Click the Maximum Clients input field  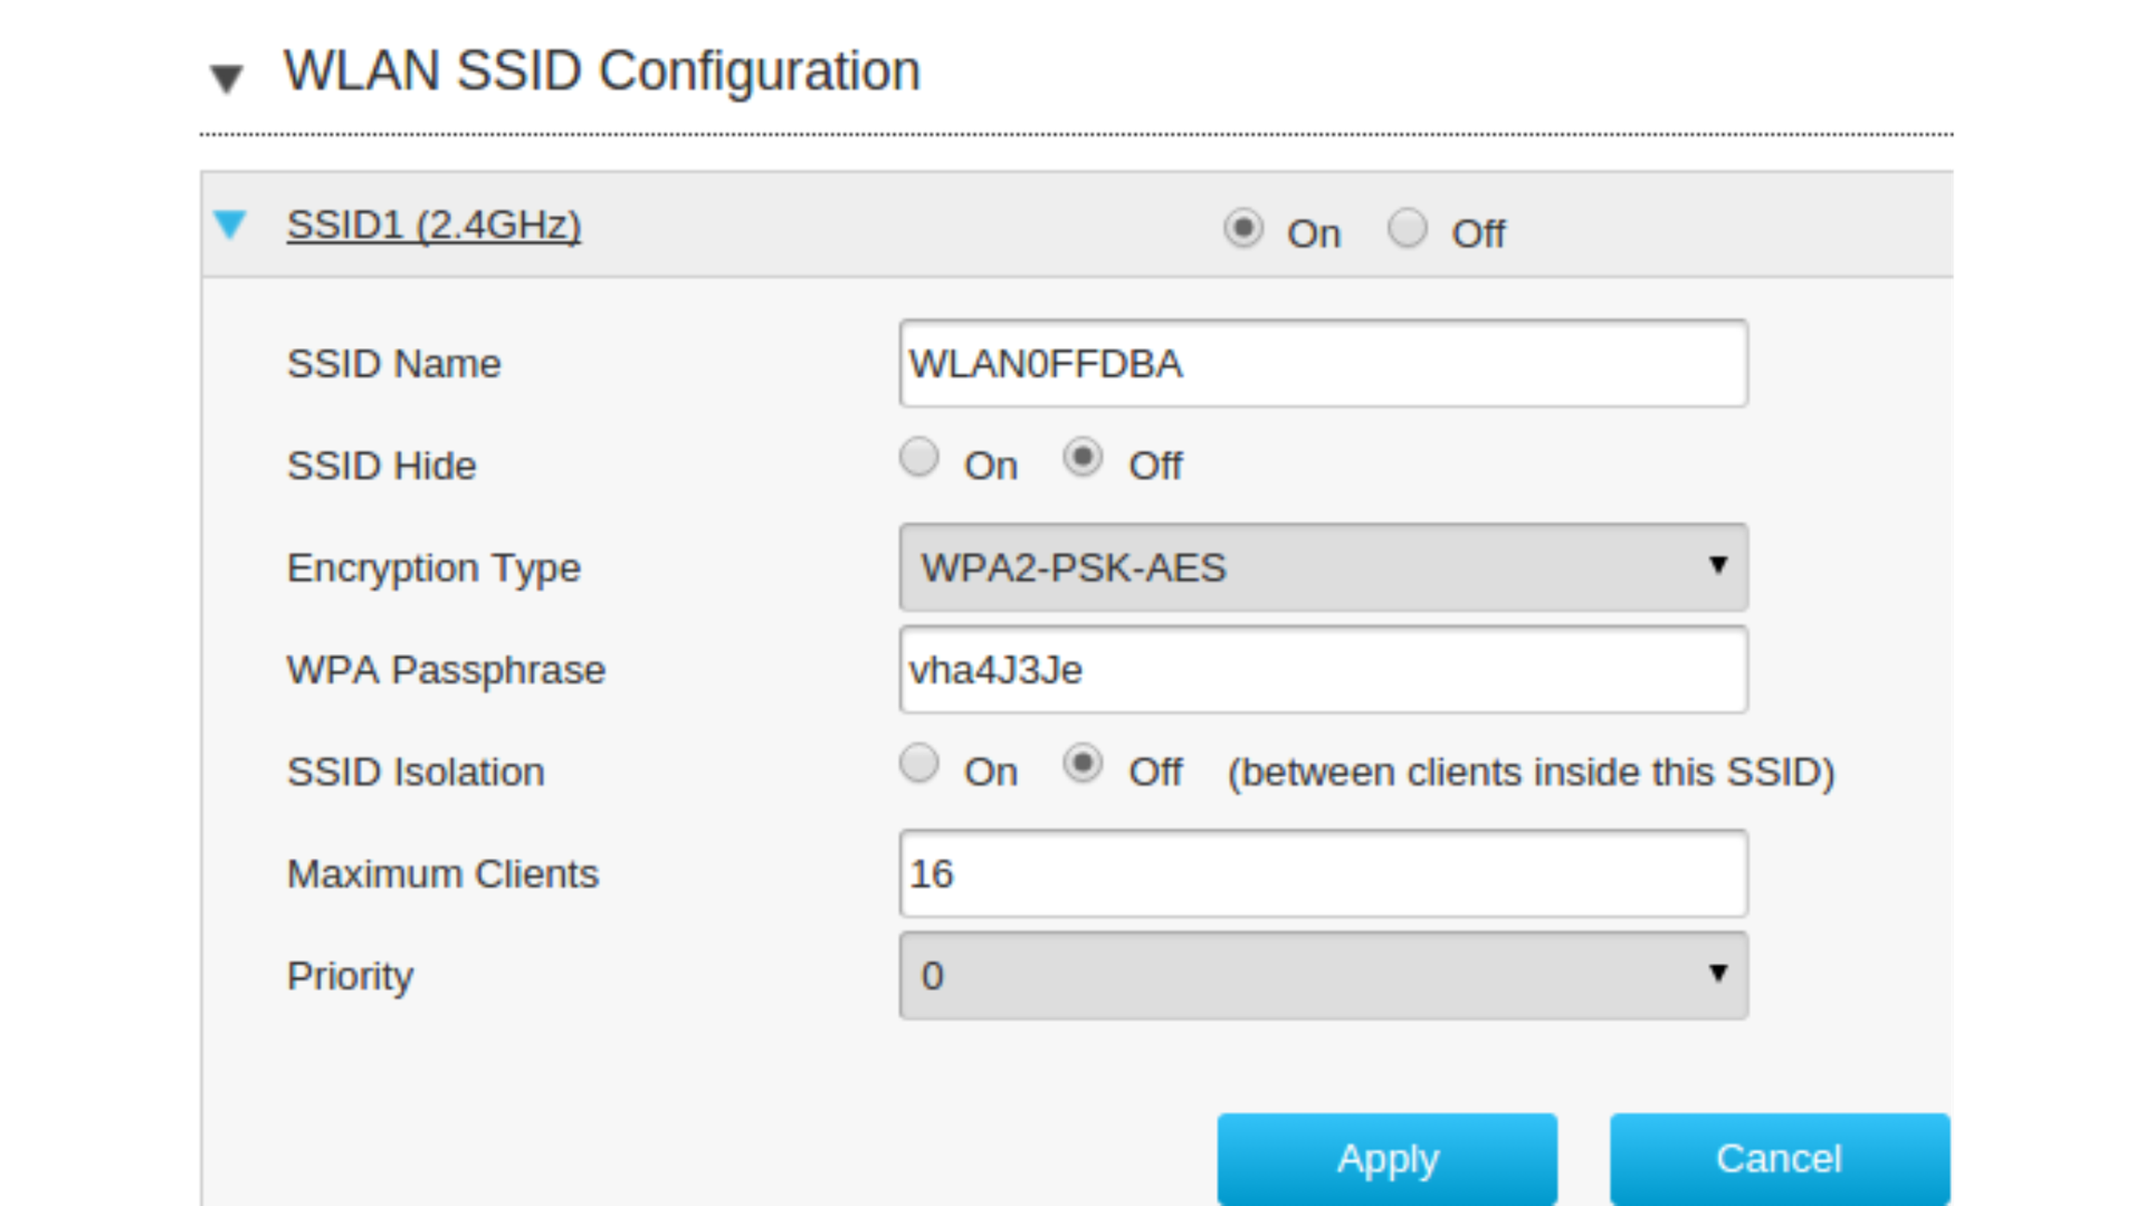(x=1322, y=874)
